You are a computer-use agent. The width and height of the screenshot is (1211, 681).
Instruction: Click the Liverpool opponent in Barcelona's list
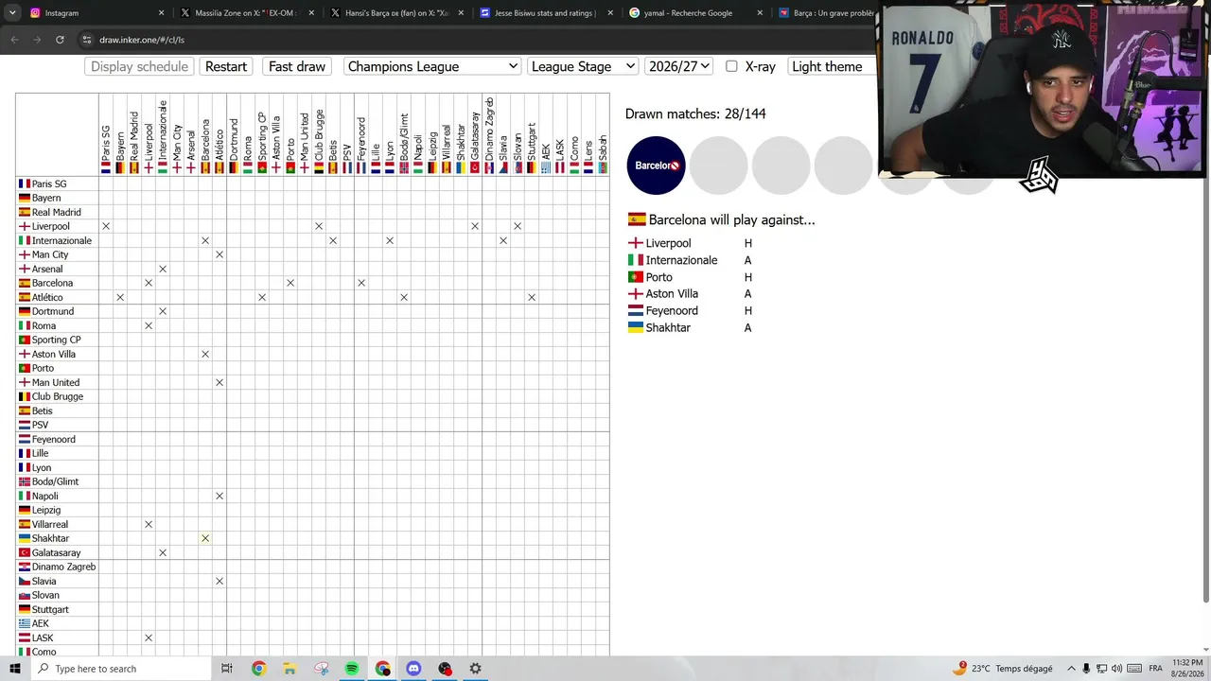click(668, 243)
